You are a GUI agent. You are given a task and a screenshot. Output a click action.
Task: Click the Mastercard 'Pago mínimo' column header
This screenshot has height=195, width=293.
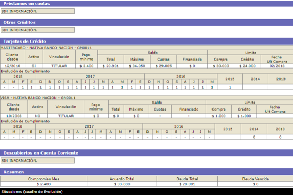coord(86,57)
